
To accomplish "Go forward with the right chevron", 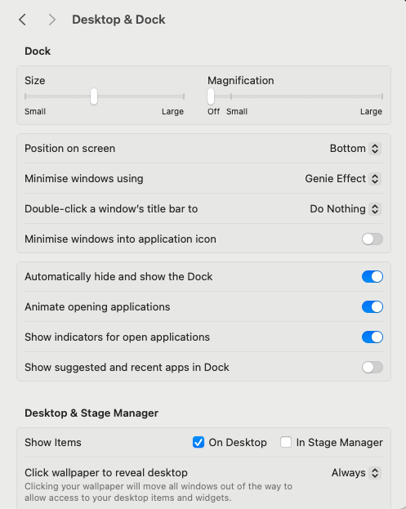I will [x=52, y=20].
